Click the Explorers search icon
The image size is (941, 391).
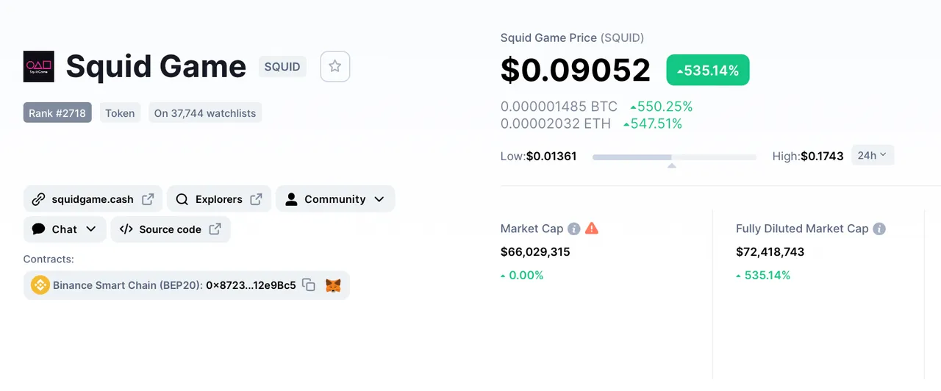coord(182,199)
